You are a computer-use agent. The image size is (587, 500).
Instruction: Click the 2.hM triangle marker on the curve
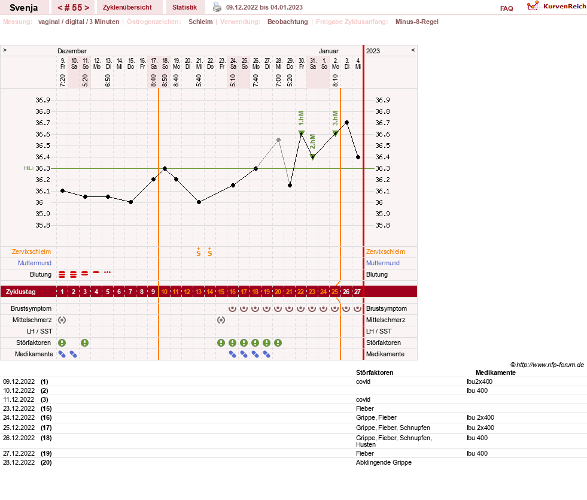point(312,157)
